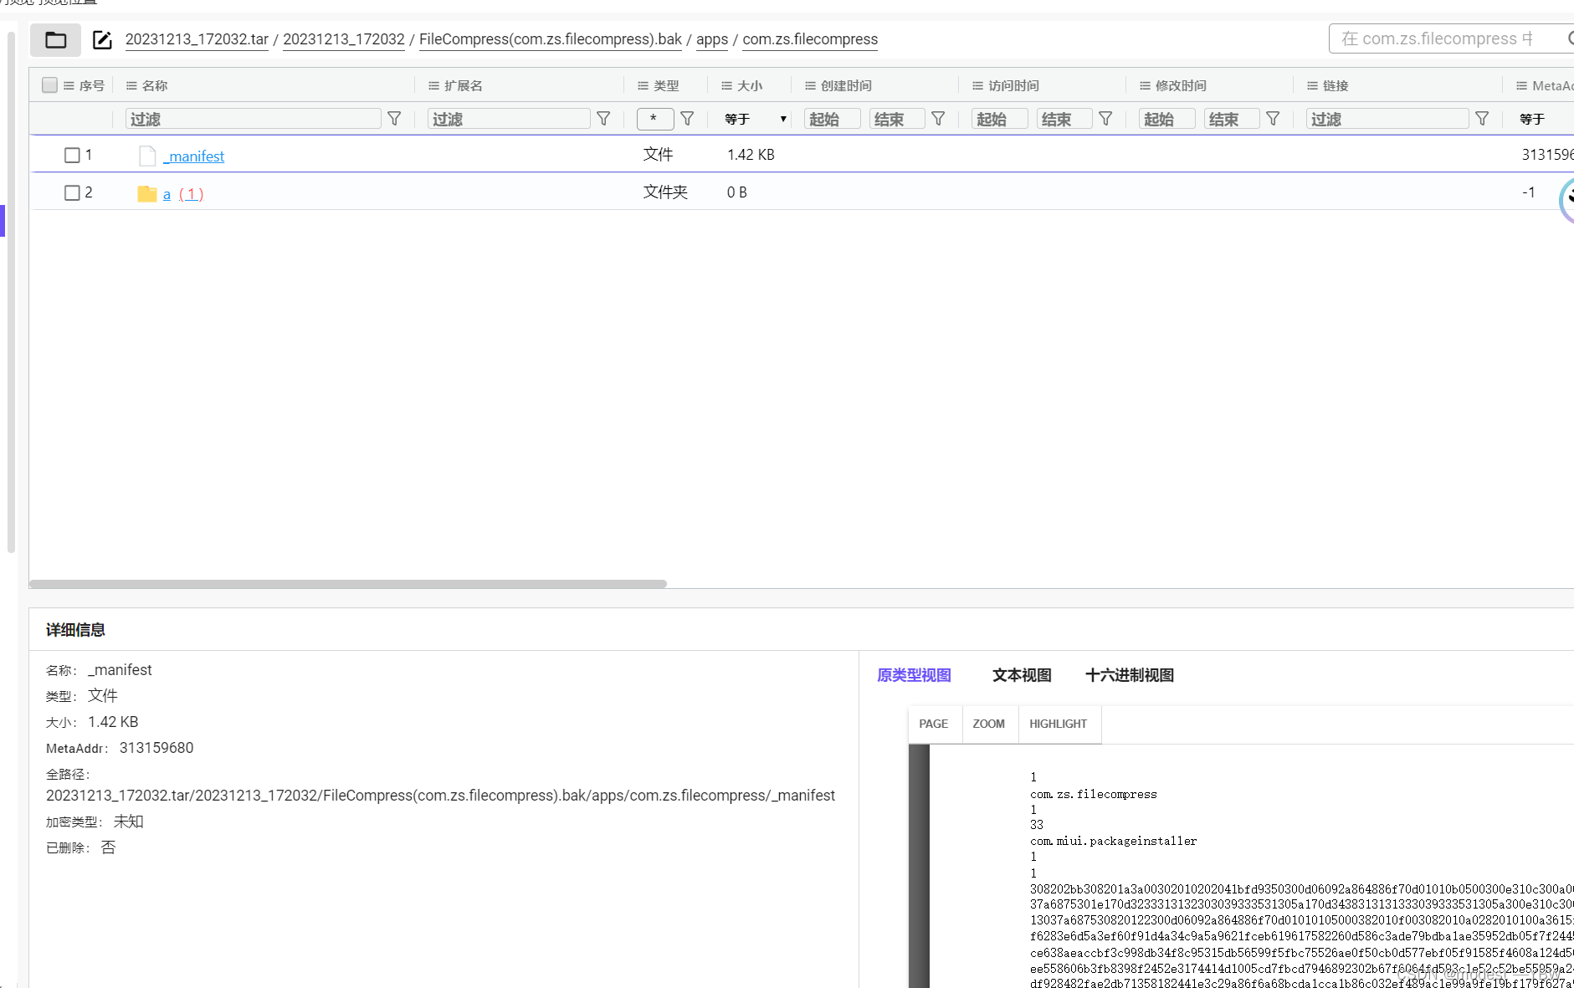Open the 类型 column menu icon

pyautogui.click(x=643, y=85)
